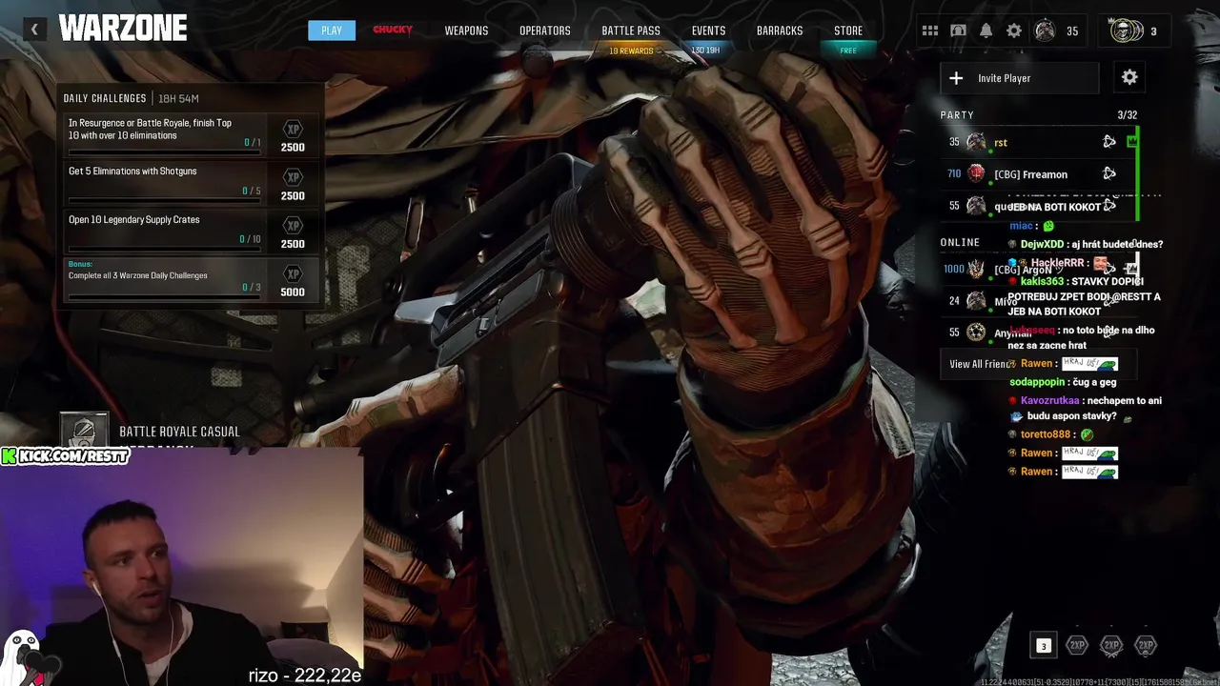Click the token count box showing 3
This screenshot has width=1220, height=686.
tap(1043, 646)
